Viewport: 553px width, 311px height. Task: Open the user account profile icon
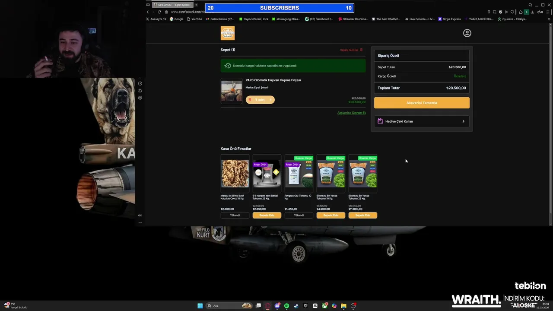[x=467, y=33]
